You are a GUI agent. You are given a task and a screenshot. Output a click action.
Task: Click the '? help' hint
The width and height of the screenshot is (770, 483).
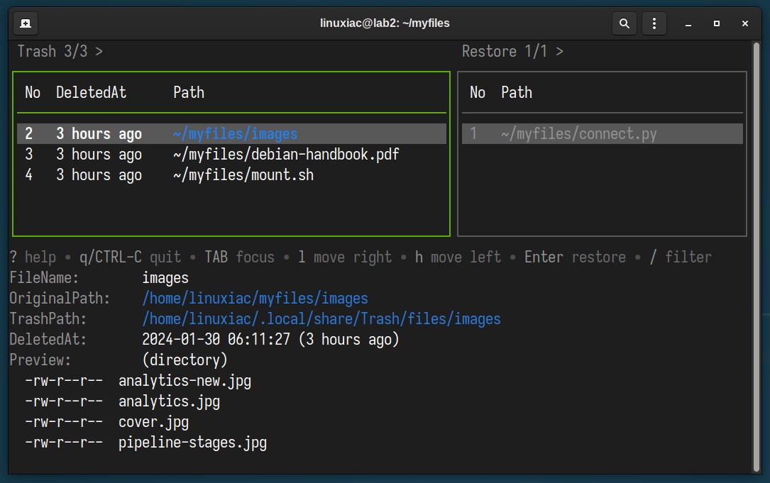33,257
